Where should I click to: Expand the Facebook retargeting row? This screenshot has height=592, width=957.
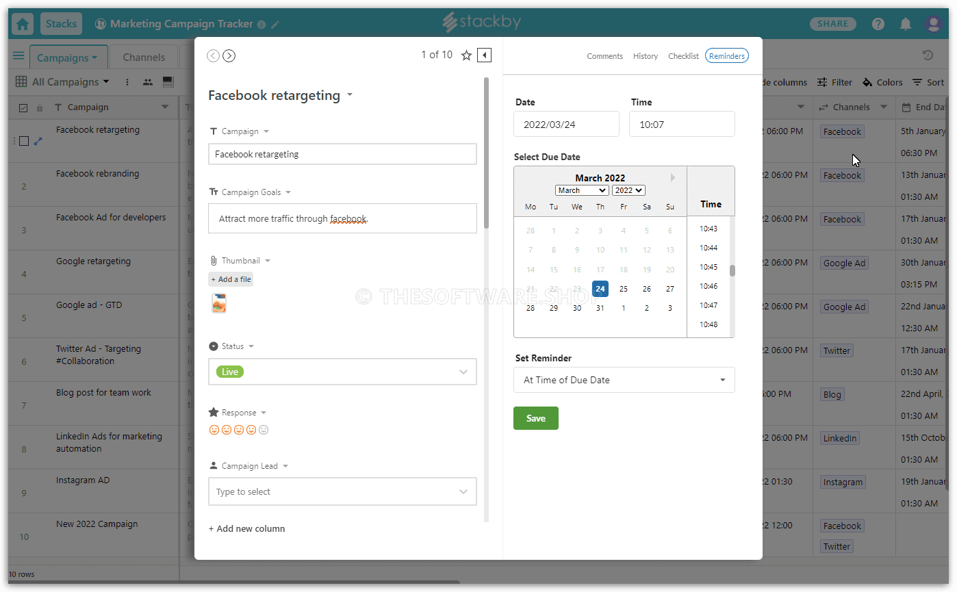pyautogui.click(x=38, y=141)
